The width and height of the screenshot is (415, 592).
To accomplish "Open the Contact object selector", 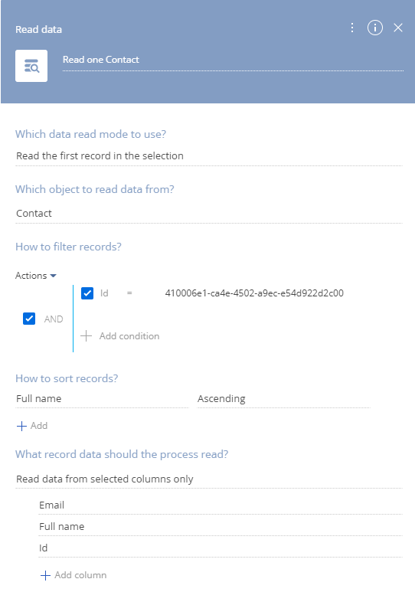I will pos(209,214).
